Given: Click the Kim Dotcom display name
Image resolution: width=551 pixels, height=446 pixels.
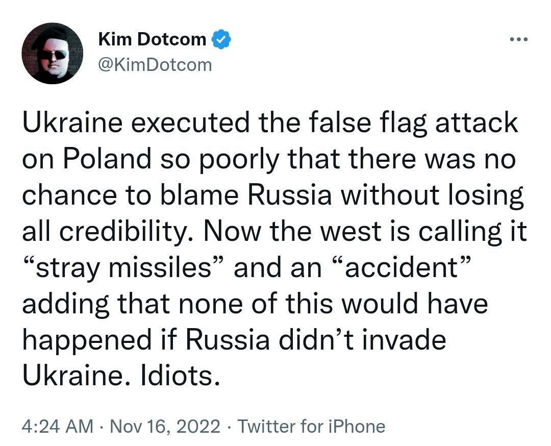Looking at the screenshot, I should [x=152, y=39].
